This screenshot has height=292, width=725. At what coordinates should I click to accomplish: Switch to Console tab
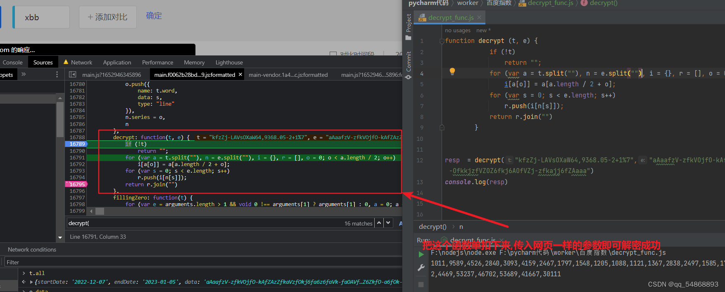click(13, 62)
